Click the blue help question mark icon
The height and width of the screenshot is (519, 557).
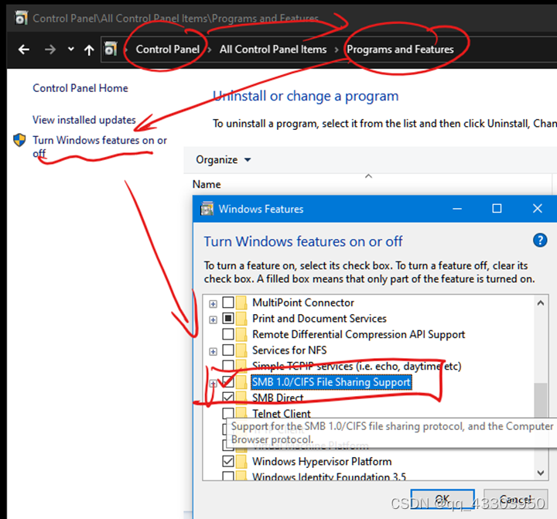[540, 241]
